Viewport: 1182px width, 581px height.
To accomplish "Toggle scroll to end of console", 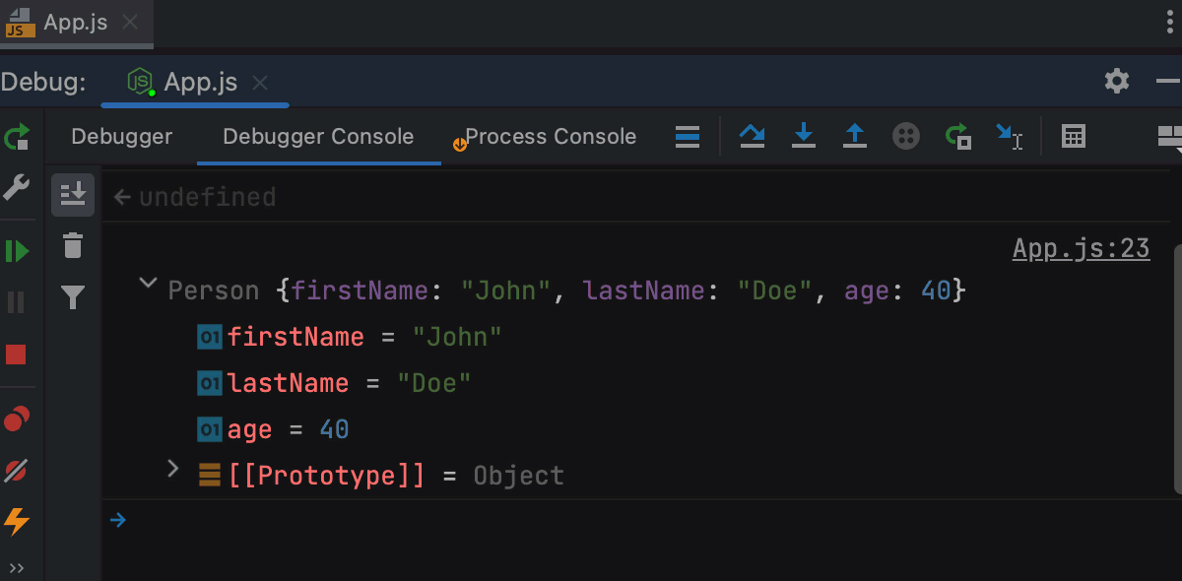I will 73,195.
